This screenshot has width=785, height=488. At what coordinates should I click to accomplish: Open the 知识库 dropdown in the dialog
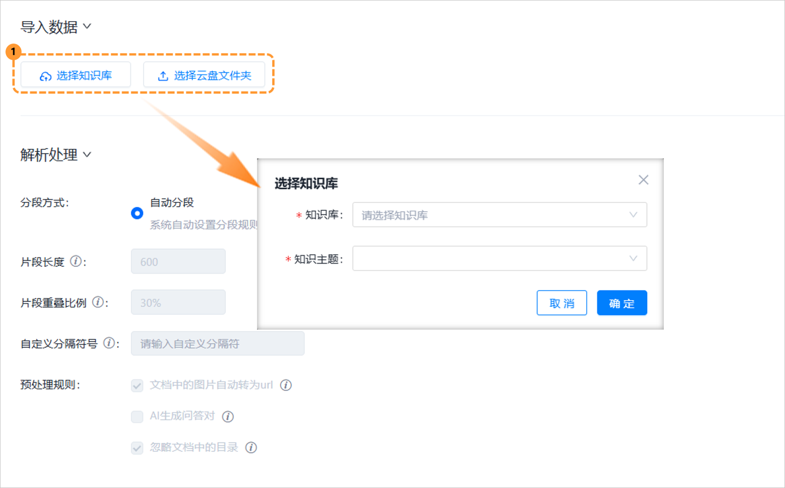(499, 215)
